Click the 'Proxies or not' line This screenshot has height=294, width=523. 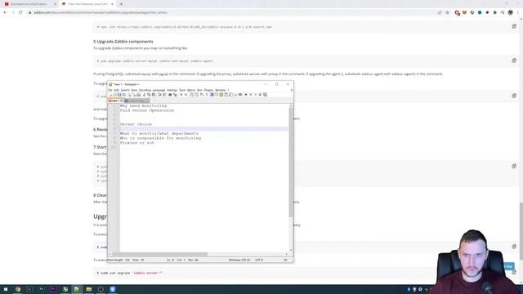click(137, 143)
